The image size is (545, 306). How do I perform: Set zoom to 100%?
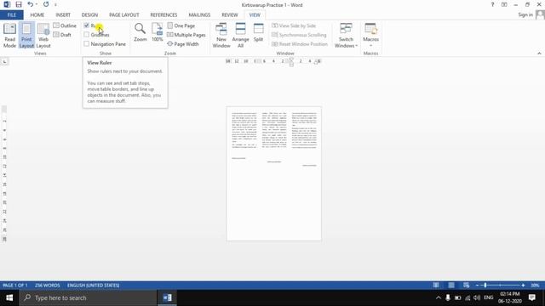(x=157, y=32)
